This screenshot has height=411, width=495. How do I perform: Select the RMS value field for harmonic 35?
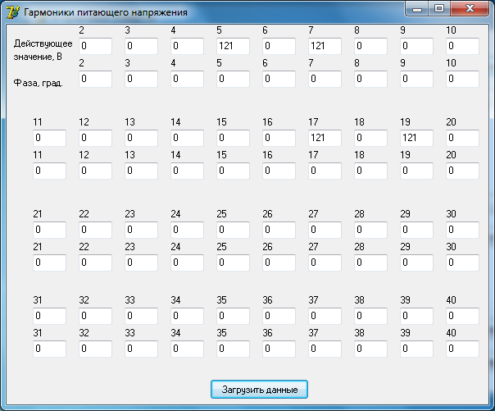[233, 316]
